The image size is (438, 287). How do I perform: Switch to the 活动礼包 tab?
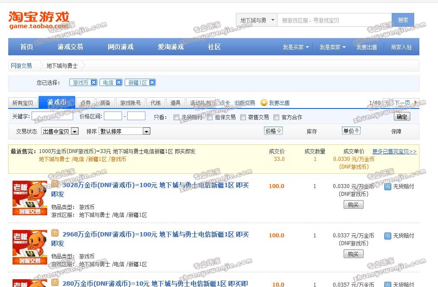tap(200, 102)
